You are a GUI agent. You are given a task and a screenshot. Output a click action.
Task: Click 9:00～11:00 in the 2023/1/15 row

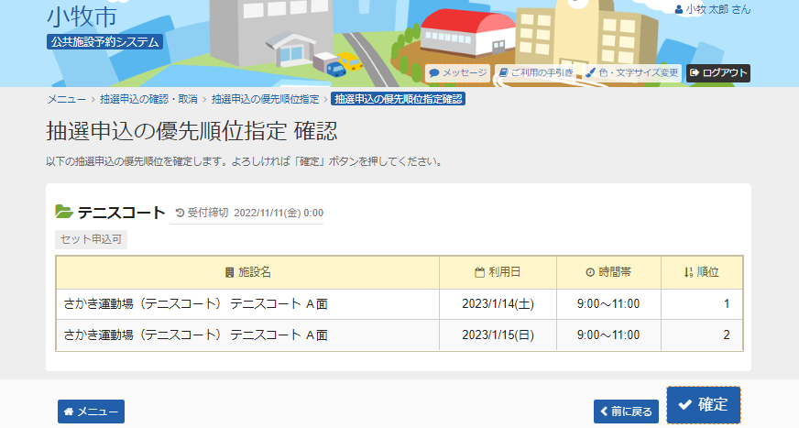tap(608, 335)
